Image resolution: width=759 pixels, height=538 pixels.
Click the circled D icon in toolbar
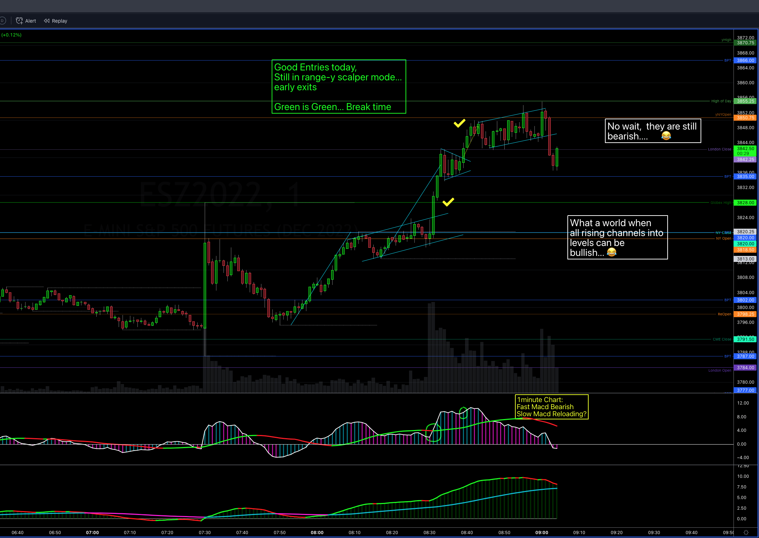(x=2, y=21)
